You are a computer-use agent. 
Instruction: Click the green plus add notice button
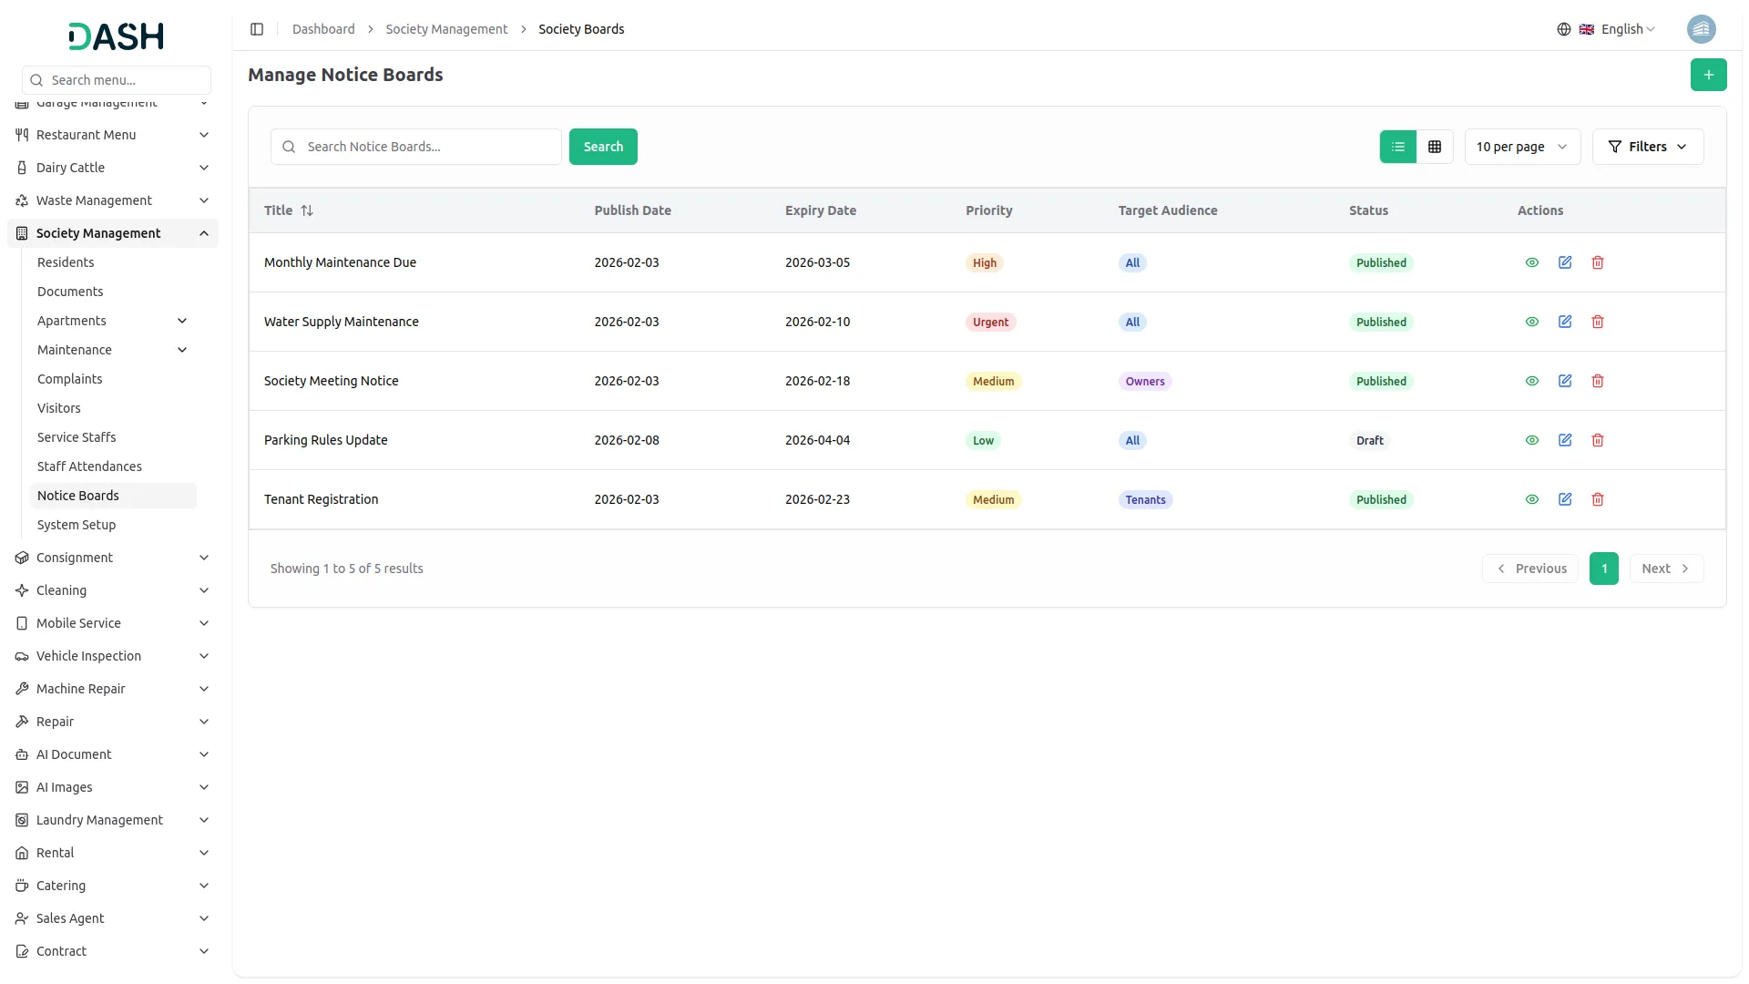(x=1708, y=75)
